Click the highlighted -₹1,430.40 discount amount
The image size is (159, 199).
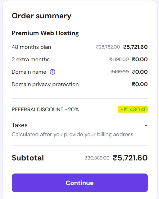pyautogui.click(x=133, y=109)
